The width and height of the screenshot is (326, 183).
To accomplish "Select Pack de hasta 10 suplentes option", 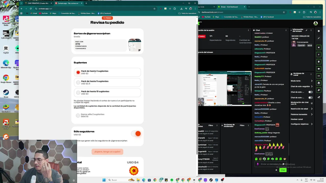I will tap(107, 93).
